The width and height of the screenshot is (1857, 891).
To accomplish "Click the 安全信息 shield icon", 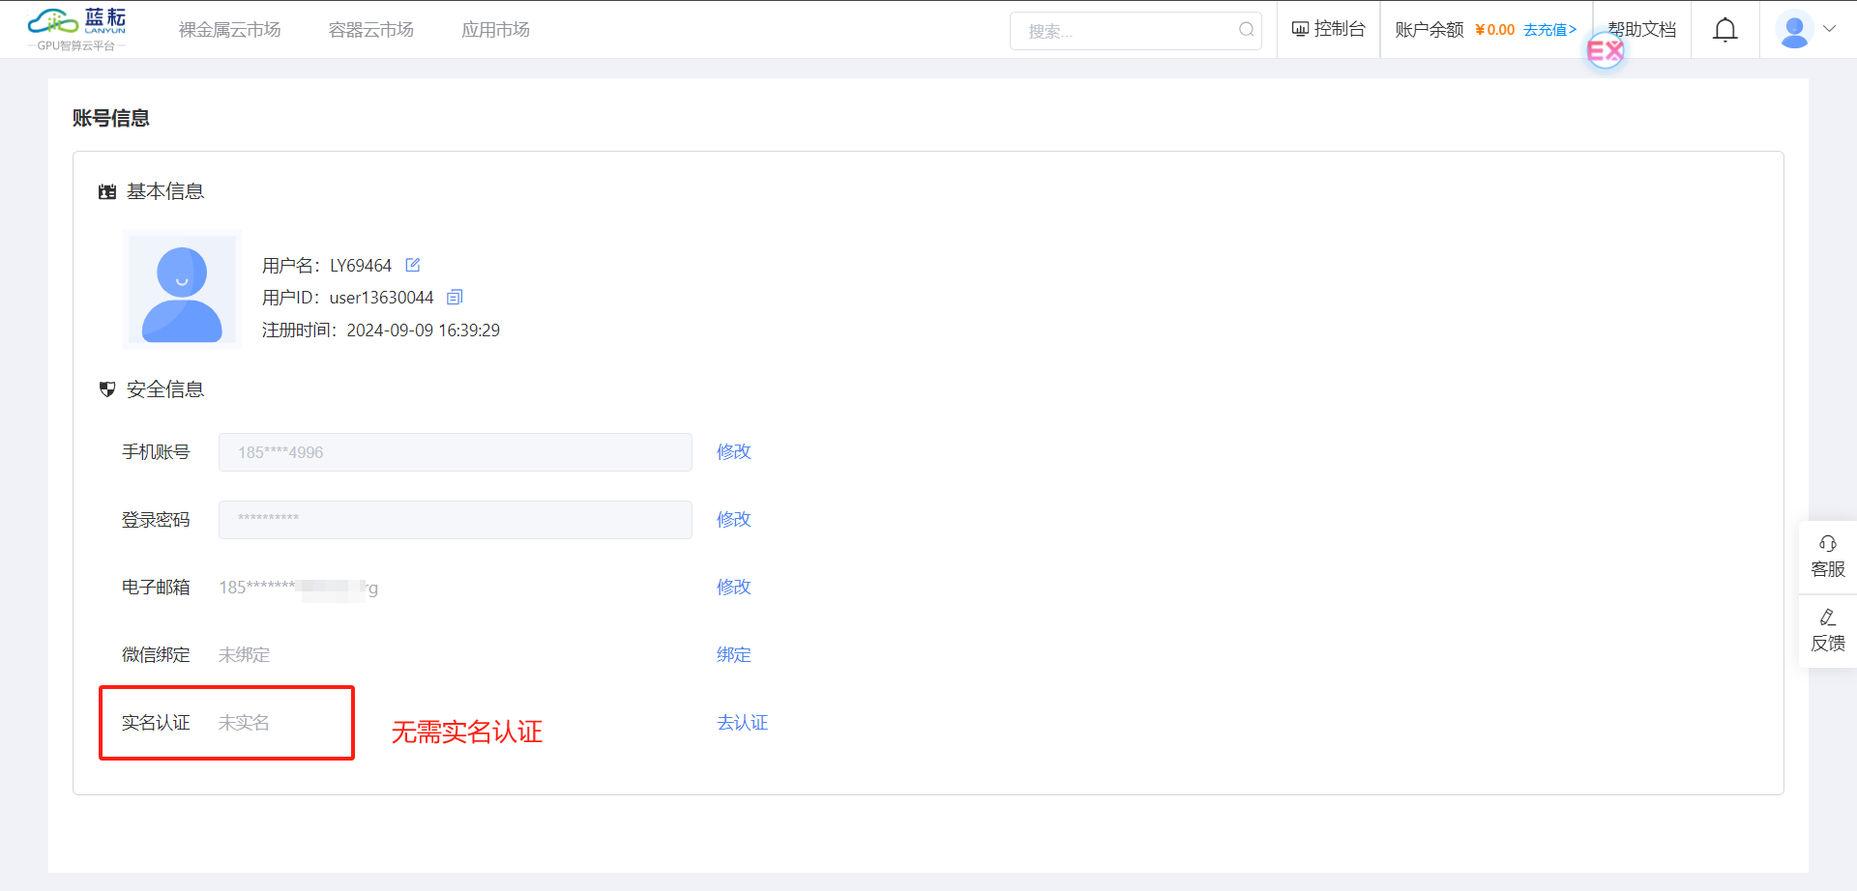I will pyautogui.click(x=107, y=389).
